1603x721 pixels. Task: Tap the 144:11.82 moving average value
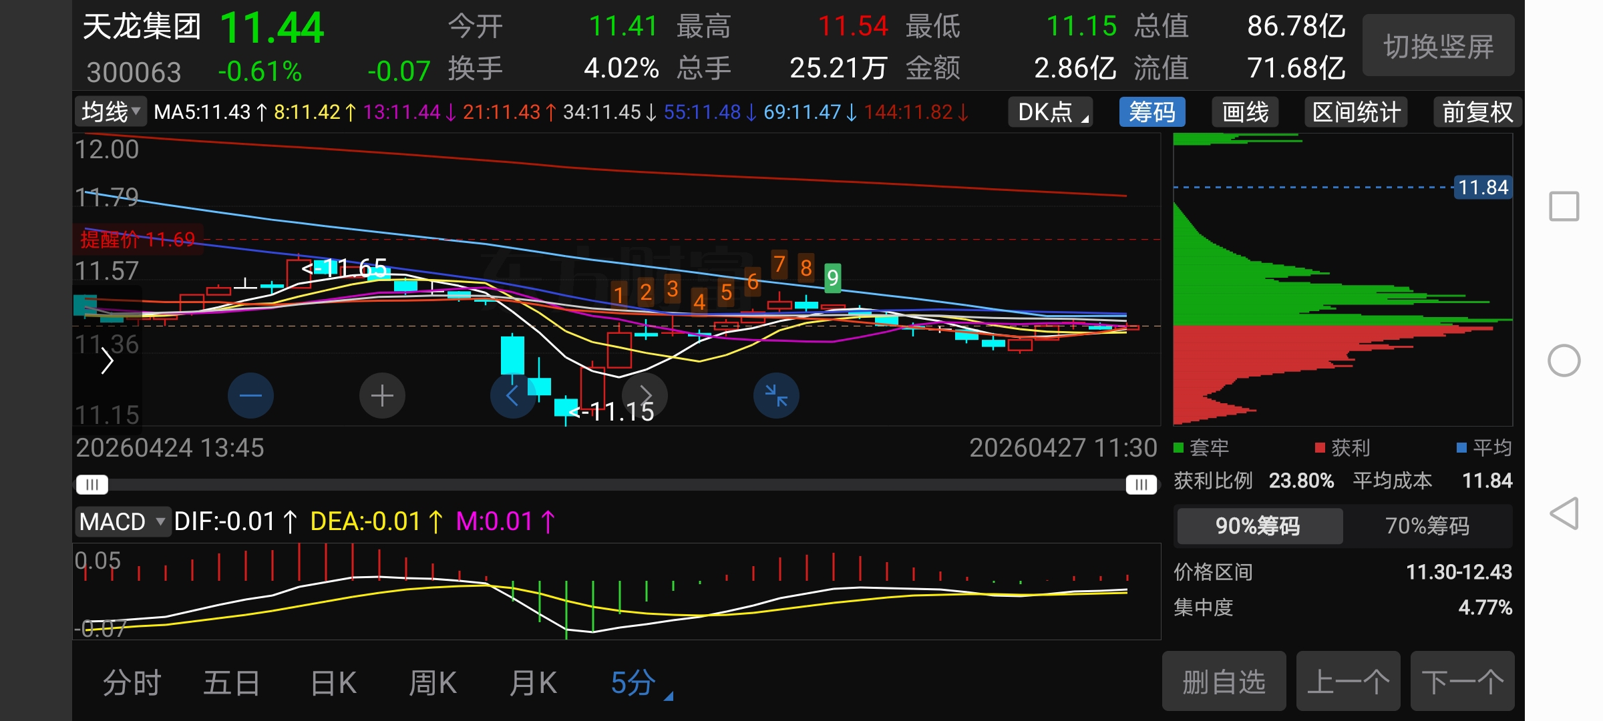pyautogui.click(x=915, y=111)
